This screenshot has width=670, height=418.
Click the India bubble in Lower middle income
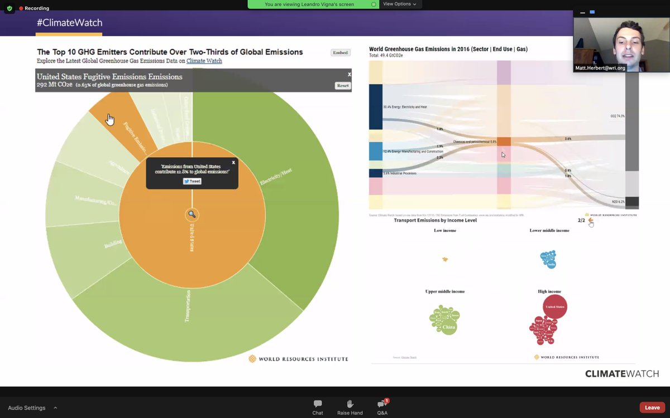point(552,265)
